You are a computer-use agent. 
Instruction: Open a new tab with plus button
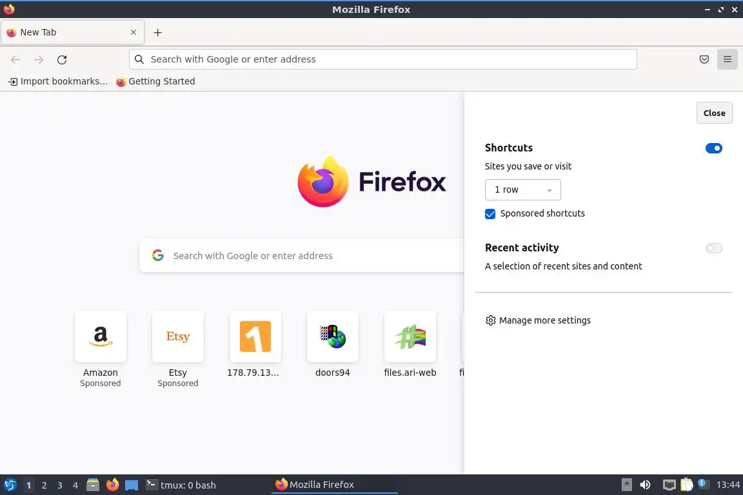pyautogui.click(x=158, y=32)
